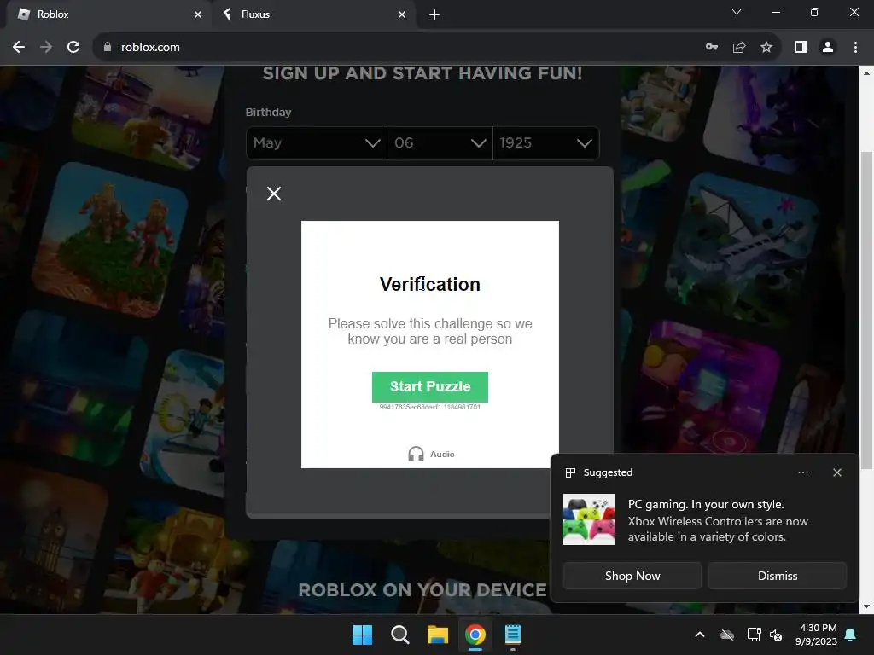Open Windows Search from taskbar

[x=399, y=635]
